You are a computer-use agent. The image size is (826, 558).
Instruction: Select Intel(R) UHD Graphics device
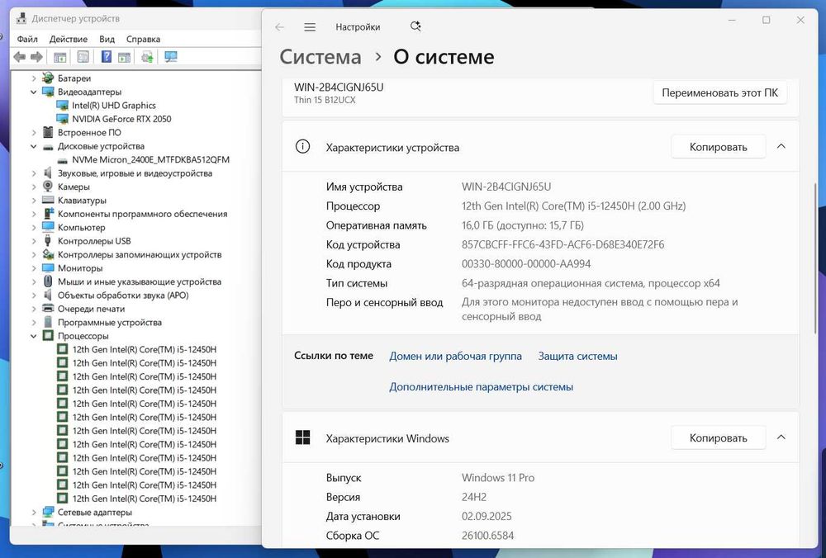point(114,106)
